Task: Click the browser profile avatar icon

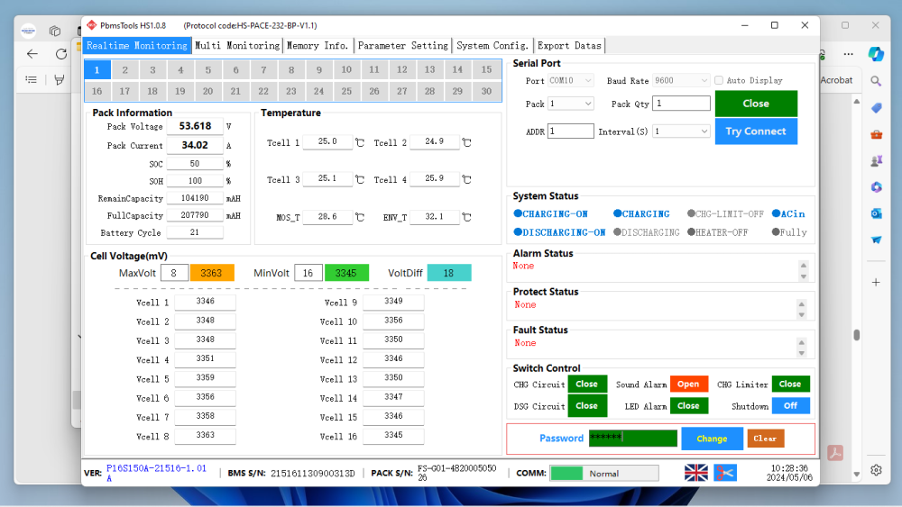Action: tap(28, 31)
